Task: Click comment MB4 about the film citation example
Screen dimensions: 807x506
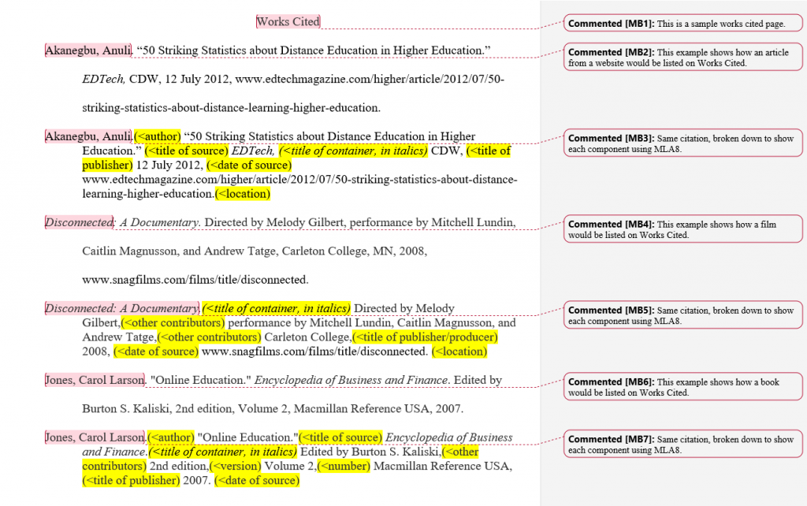Action: (682, 229)
